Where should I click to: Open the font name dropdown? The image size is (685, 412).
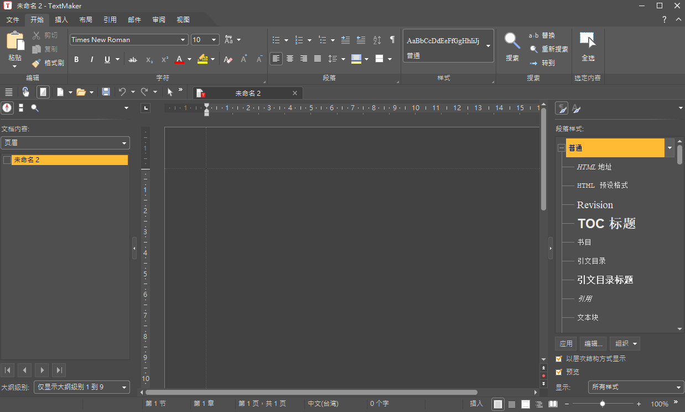tap(183, 39)
